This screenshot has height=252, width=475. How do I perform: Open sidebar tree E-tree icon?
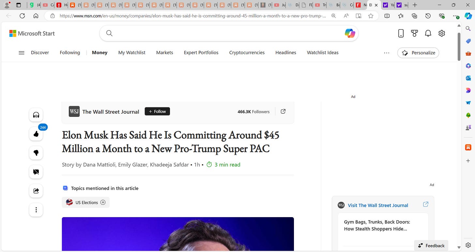tap(468, 115)
